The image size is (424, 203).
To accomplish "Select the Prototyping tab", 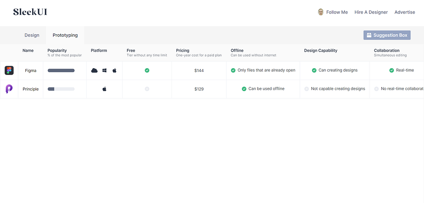I will [65, 35].
